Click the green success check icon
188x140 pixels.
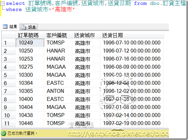pos(4,133)
